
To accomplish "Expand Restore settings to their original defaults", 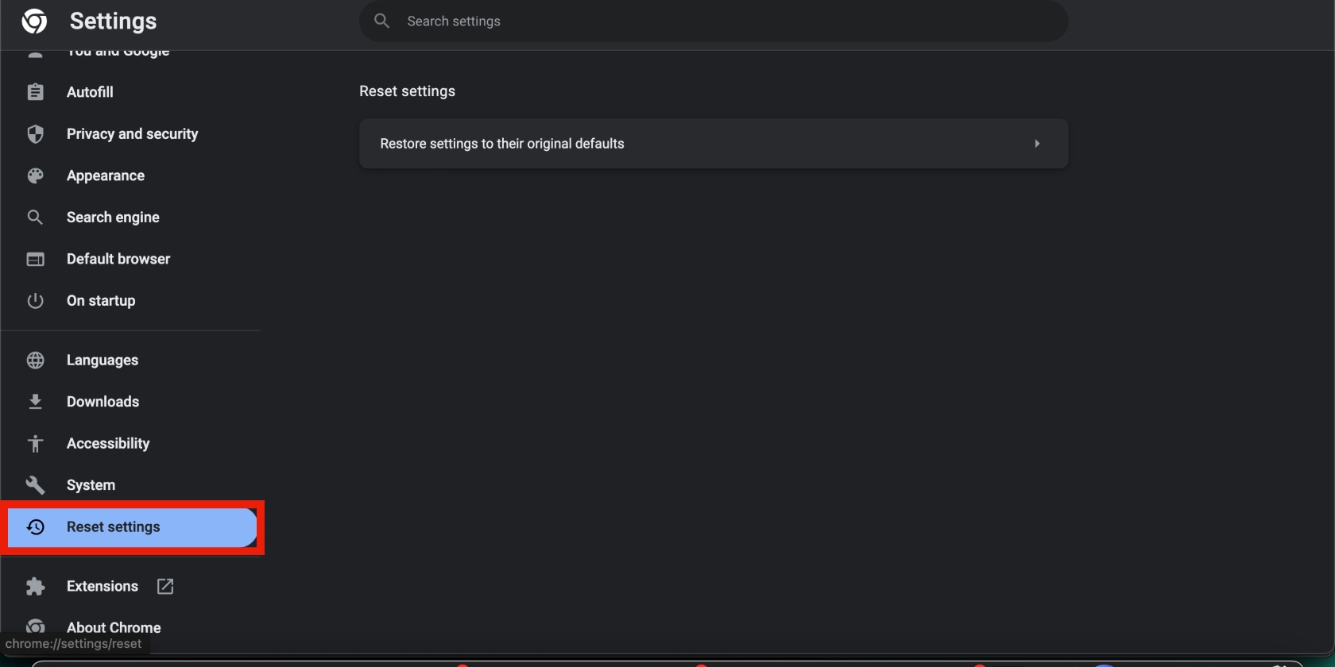I will click(x=1037, y=143).
